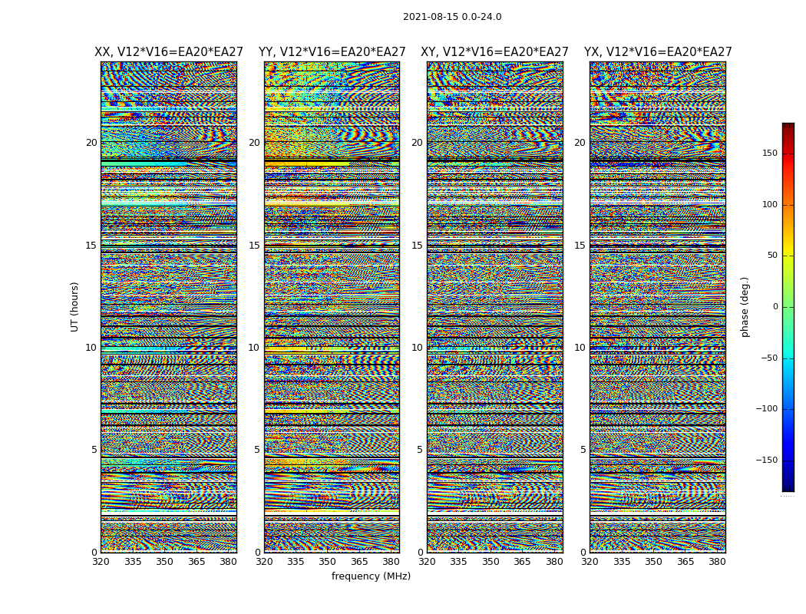Click the 20 tick on YY panel's UT axis
The width and height of the screenshot is (806, 614).
tap(254, 143)
